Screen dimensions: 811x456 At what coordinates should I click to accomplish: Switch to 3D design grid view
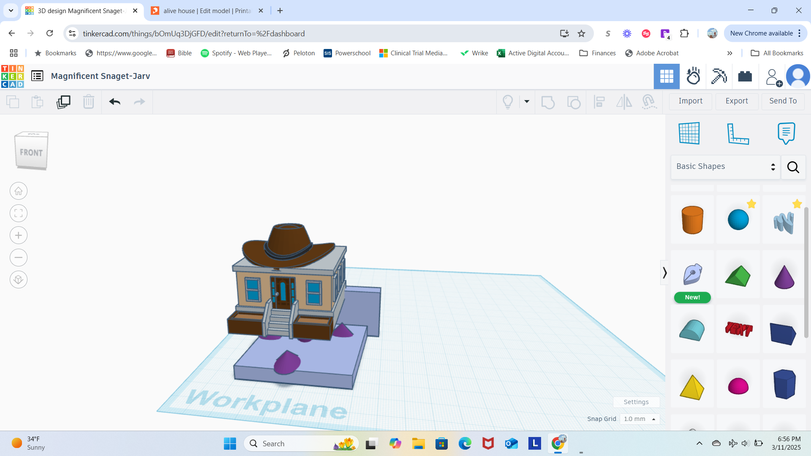667,76
